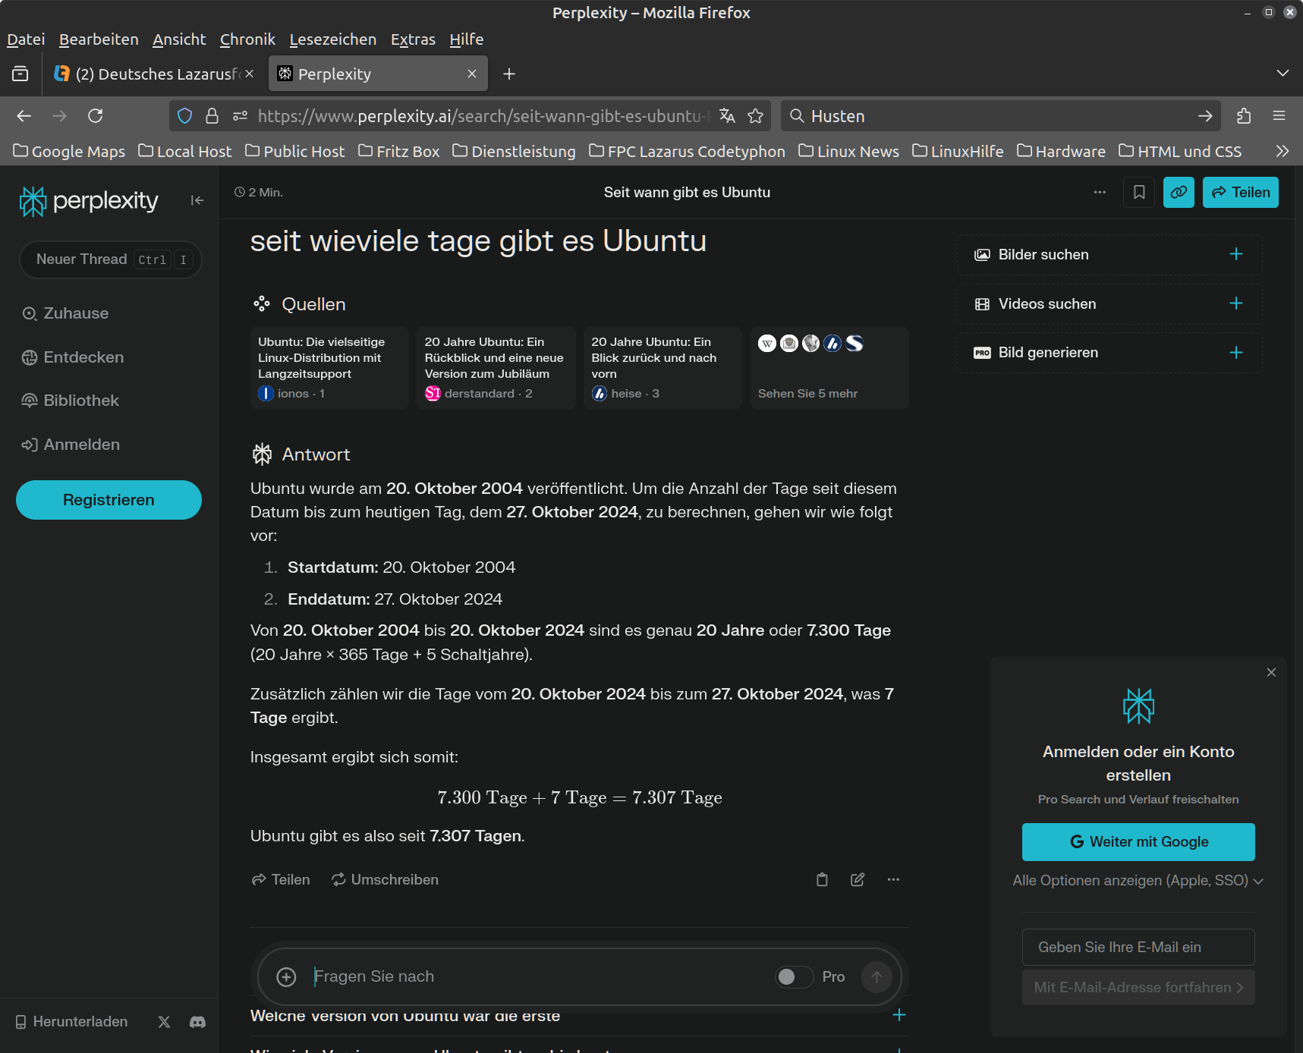Click the edit query pencil icon
The height and width of the screenshot is (1053, 1303).
858,880
